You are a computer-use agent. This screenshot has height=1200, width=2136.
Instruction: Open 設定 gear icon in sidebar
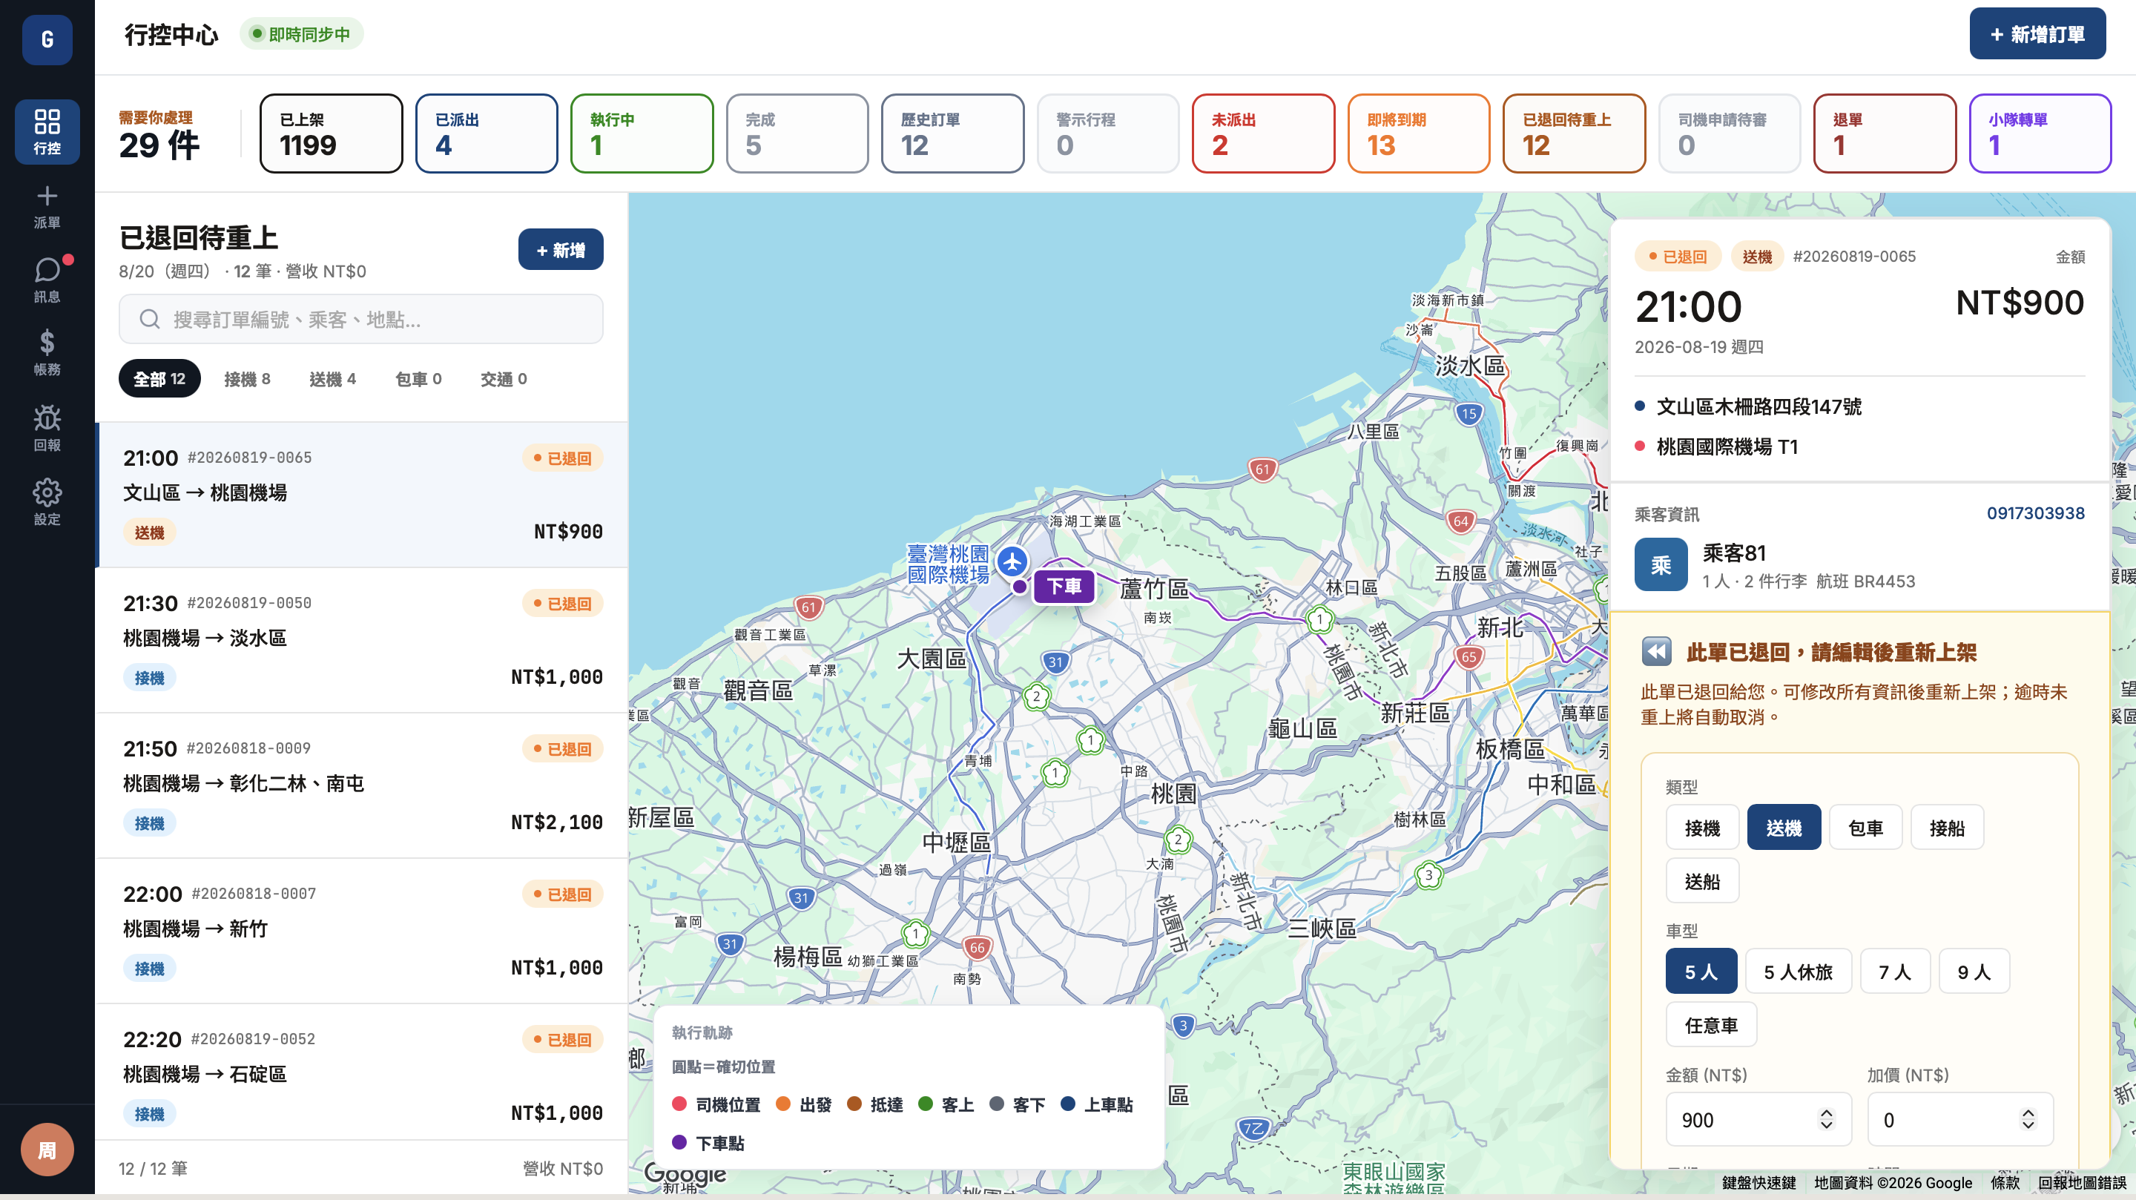coord(47,501)
